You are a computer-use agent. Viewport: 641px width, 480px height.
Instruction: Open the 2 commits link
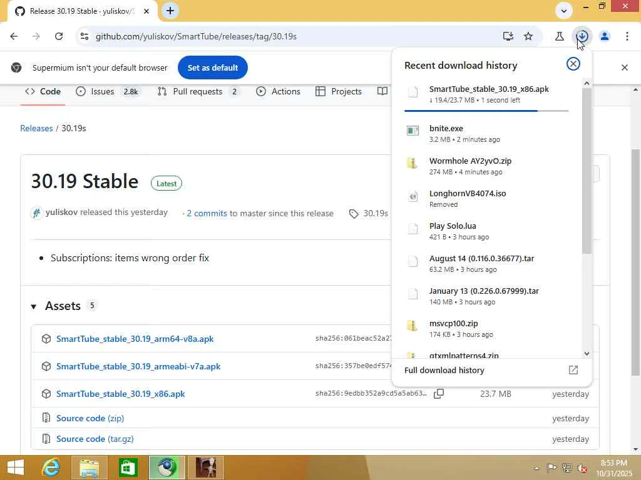pyautogui.click(x=207, y=213)
